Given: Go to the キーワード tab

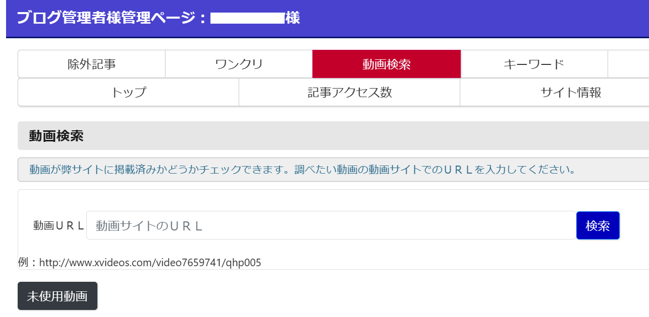Looking at the screenshot, I should [533, 64].
